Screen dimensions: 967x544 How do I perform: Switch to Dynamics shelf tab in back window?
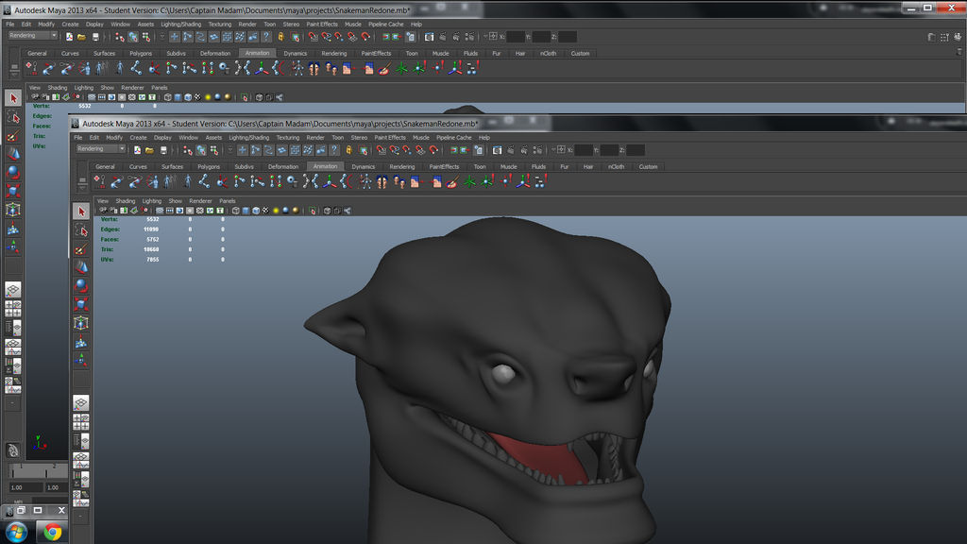[295, 53]
